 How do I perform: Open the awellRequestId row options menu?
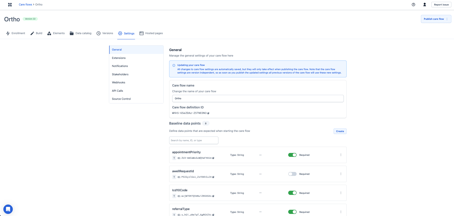341,174
